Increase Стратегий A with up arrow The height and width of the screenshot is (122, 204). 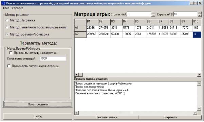[x=153, y=13]
